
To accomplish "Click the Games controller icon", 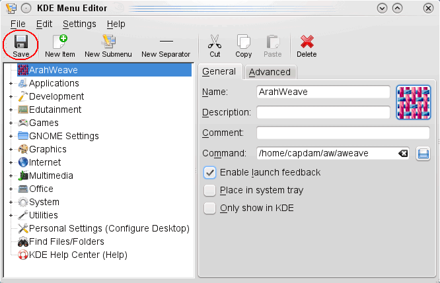I will (x=23, y=123).
